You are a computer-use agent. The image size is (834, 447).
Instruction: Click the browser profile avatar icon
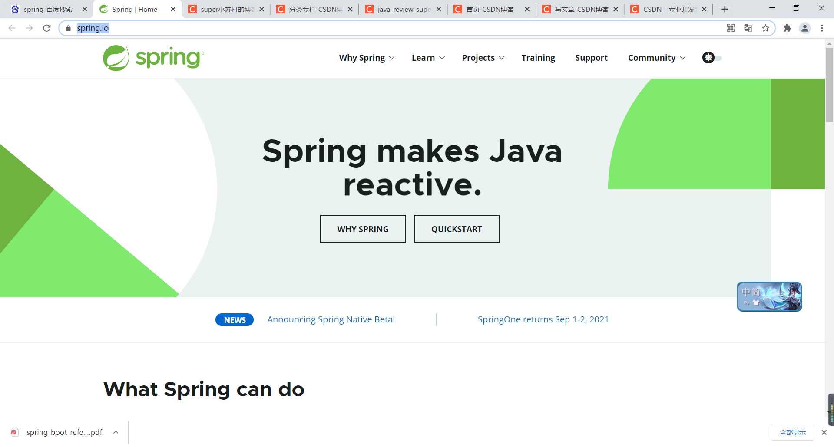coord(805,28)
